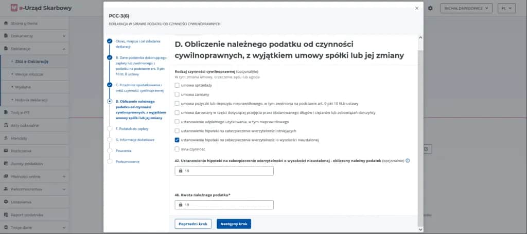Screen dimensions: 527x234
Task: Click the Zwroty podatków sidebar icon
Action: [x=6, y=164]
